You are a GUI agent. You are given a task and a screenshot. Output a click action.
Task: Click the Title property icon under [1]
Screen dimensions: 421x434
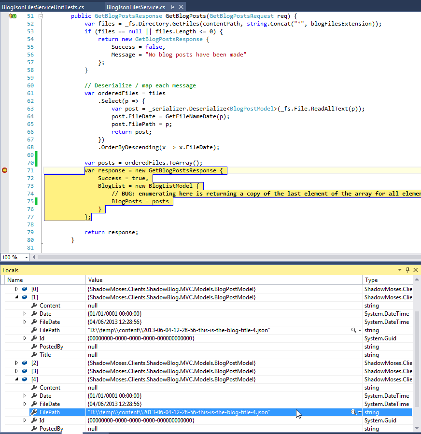[34, 354]
